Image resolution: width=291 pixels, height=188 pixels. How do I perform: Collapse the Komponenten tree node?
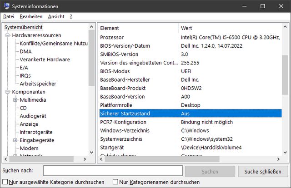click(x=8, y=92)
